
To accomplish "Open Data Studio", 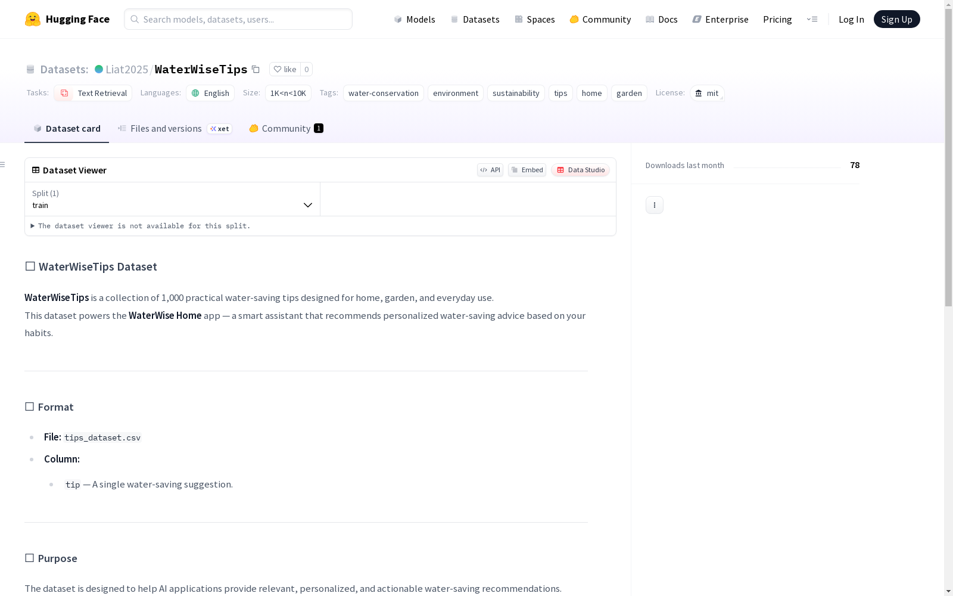I will (x=580, y=170).
